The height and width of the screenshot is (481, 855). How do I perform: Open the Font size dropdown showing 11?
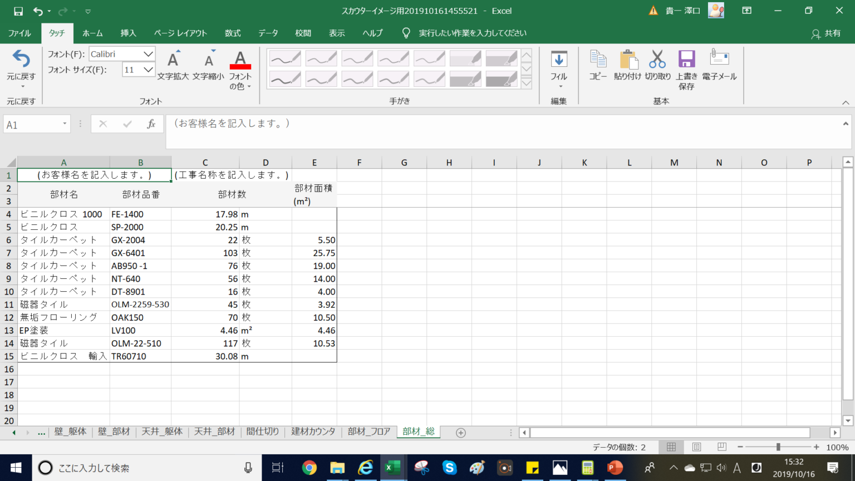click(148, 70)
